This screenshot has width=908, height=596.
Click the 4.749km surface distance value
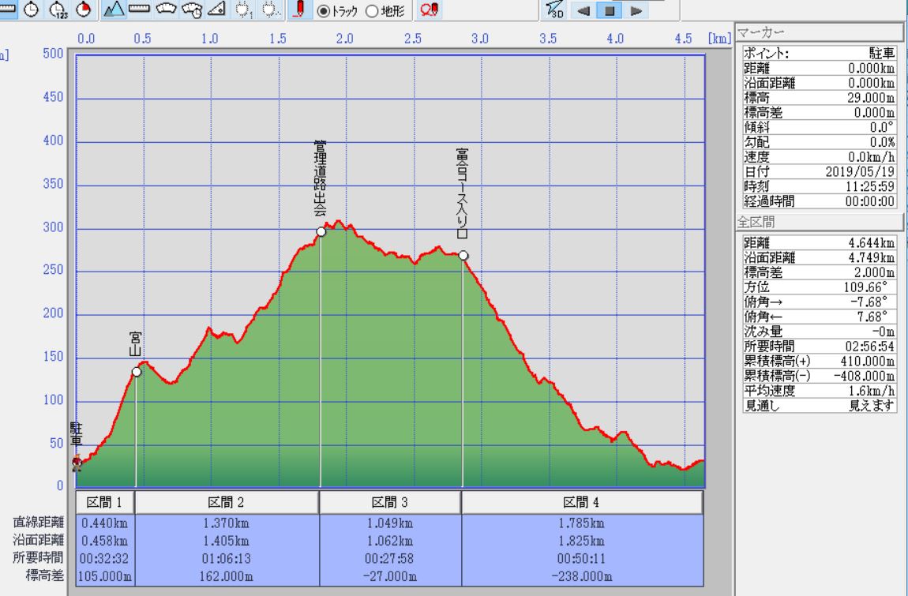(871, 257)
